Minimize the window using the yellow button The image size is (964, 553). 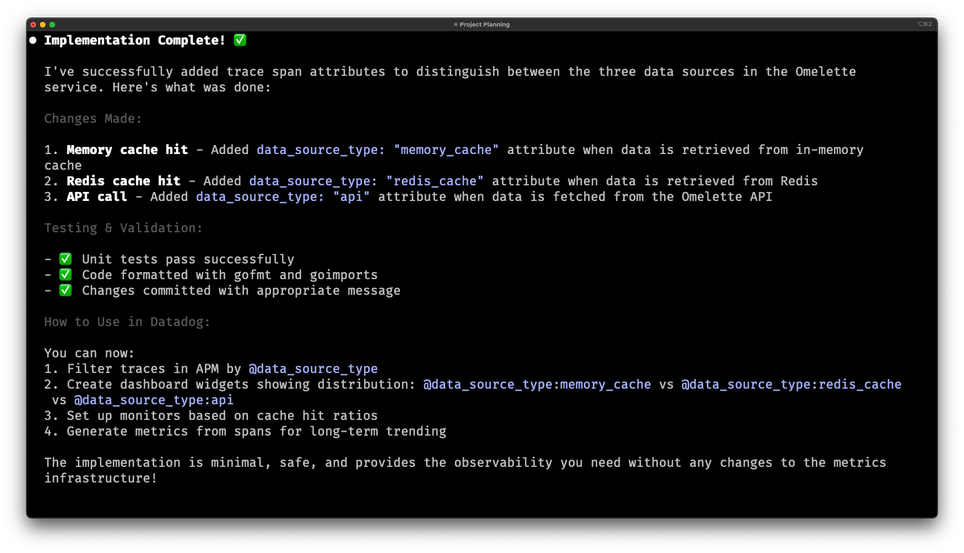click(x=43, y=25)
